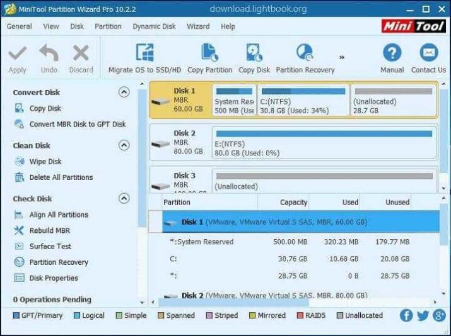Select the Disk 2 VMware row in list
Viewport: 451px width, 336px height.
[x=294, y=295]
